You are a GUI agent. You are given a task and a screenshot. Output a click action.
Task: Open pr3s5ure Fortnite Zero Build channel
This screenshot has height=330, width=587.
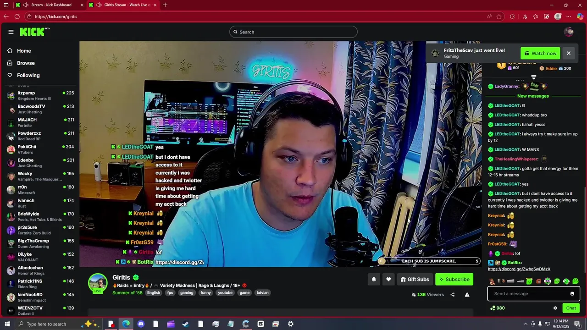point(40,230)
